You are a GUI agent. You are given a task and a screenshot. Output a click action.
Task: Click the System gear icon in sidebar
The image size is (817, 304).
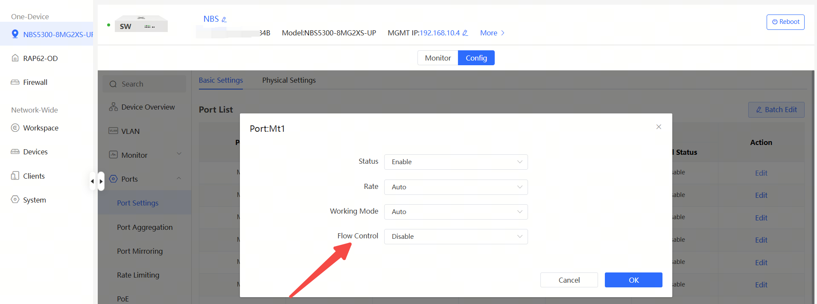click(15, 200)
